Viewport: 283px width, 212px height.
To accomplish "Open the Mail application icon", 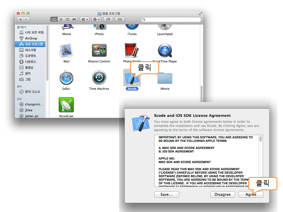I will point(66,51).
